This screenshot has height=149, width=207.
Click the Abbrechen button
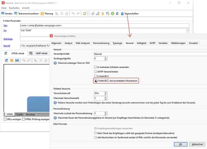pos(197,144)
